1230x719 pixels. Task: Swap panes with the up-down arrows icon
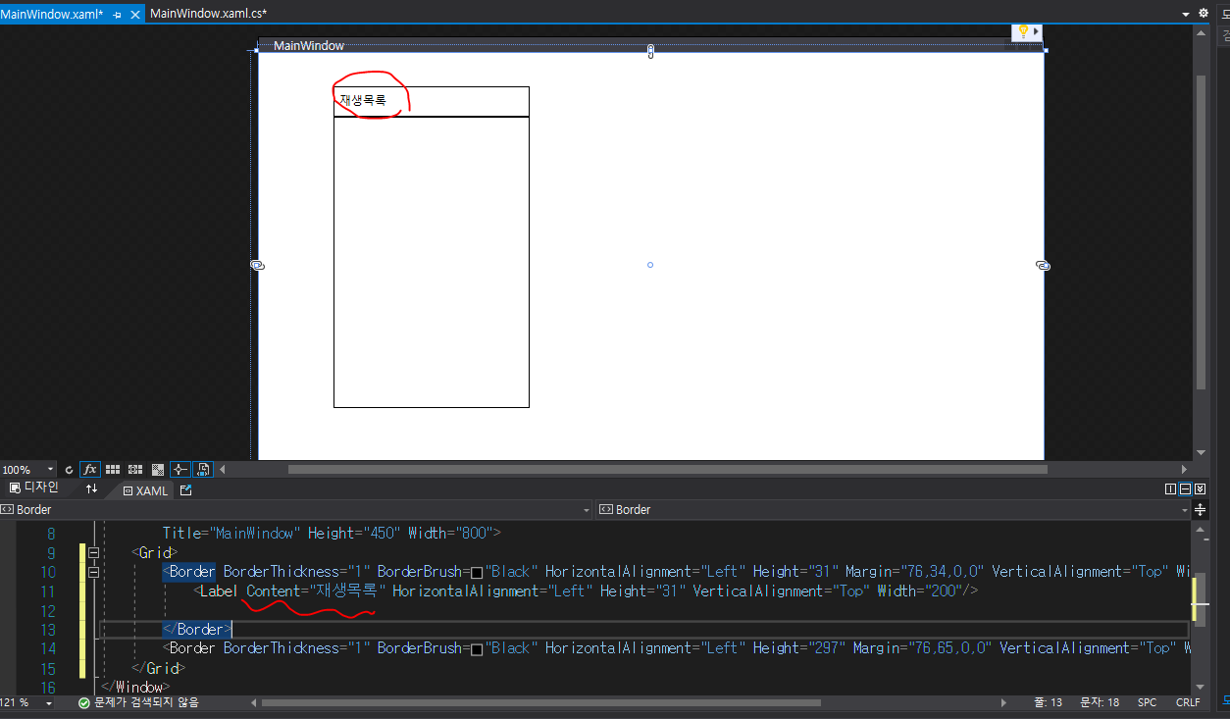91,488
